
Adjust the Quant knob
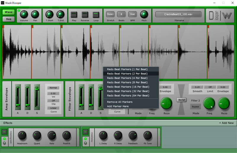tap(37, 136)
